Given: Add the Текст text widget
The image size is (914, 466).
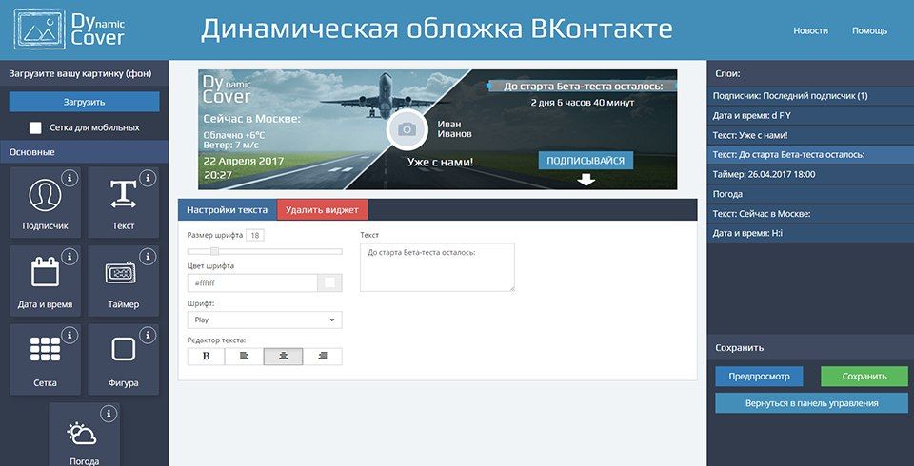Looking at the screenshot, I should tap(123, 203).
